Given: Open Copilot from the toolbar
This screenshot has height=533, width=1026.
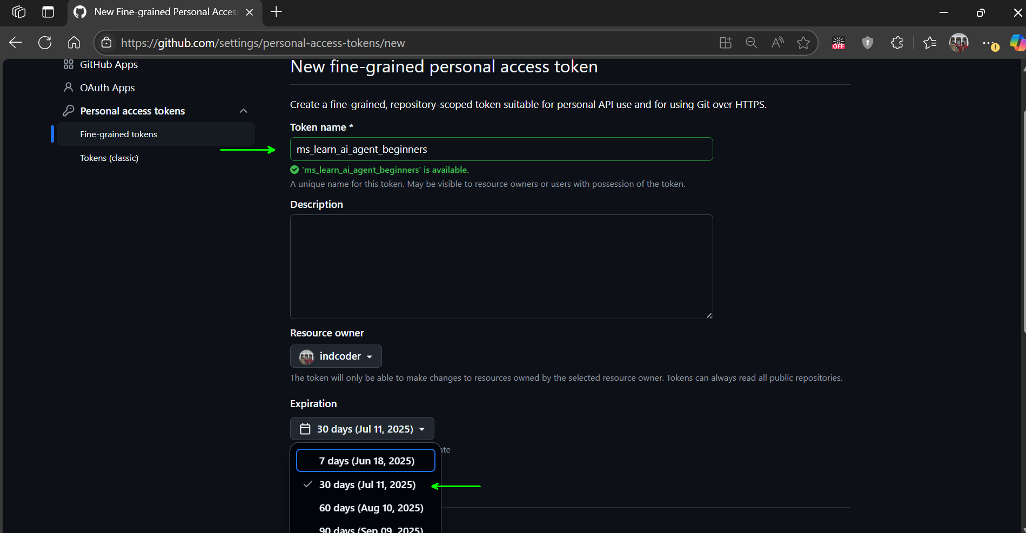Looking at the screenshot, I should [x=1017, y=43].
